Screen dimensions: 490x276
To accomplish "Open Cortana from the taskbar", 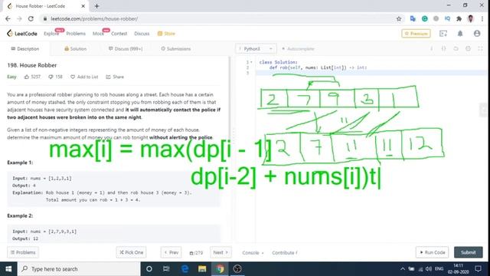I will tap(149, 269).
